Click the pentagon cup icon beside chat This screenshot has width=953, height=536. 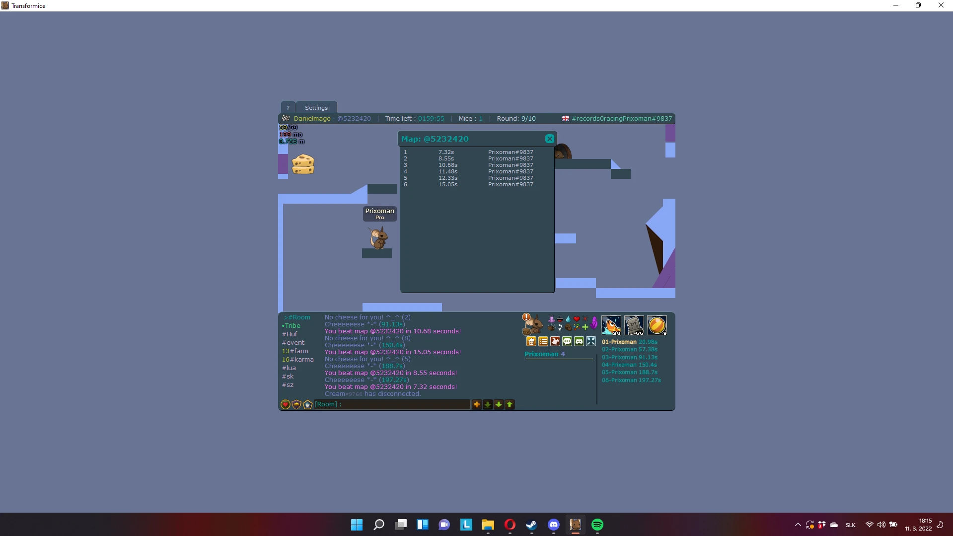307,405
